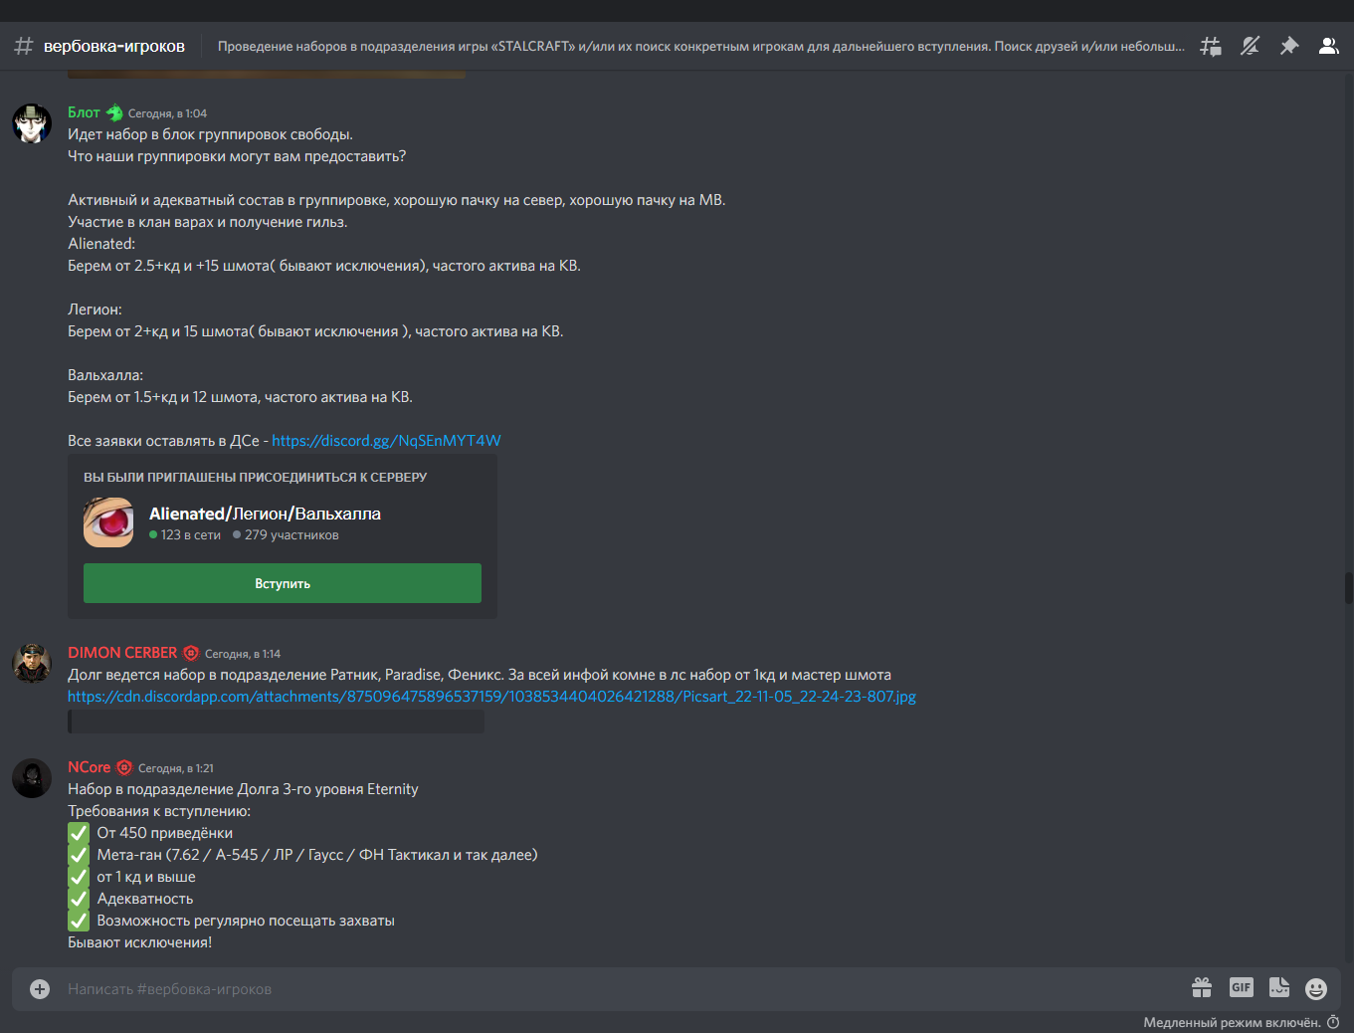
Task: Click timestamp 'Сегодня, в 1:04'
Action: (x=167, y=113)
